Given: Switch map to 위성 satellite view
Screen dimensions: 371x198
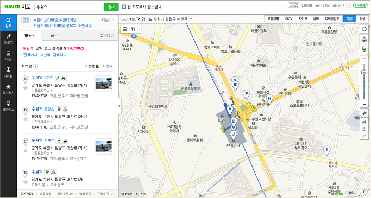Looking at the screenshot, I should click(x=362, y=19).
